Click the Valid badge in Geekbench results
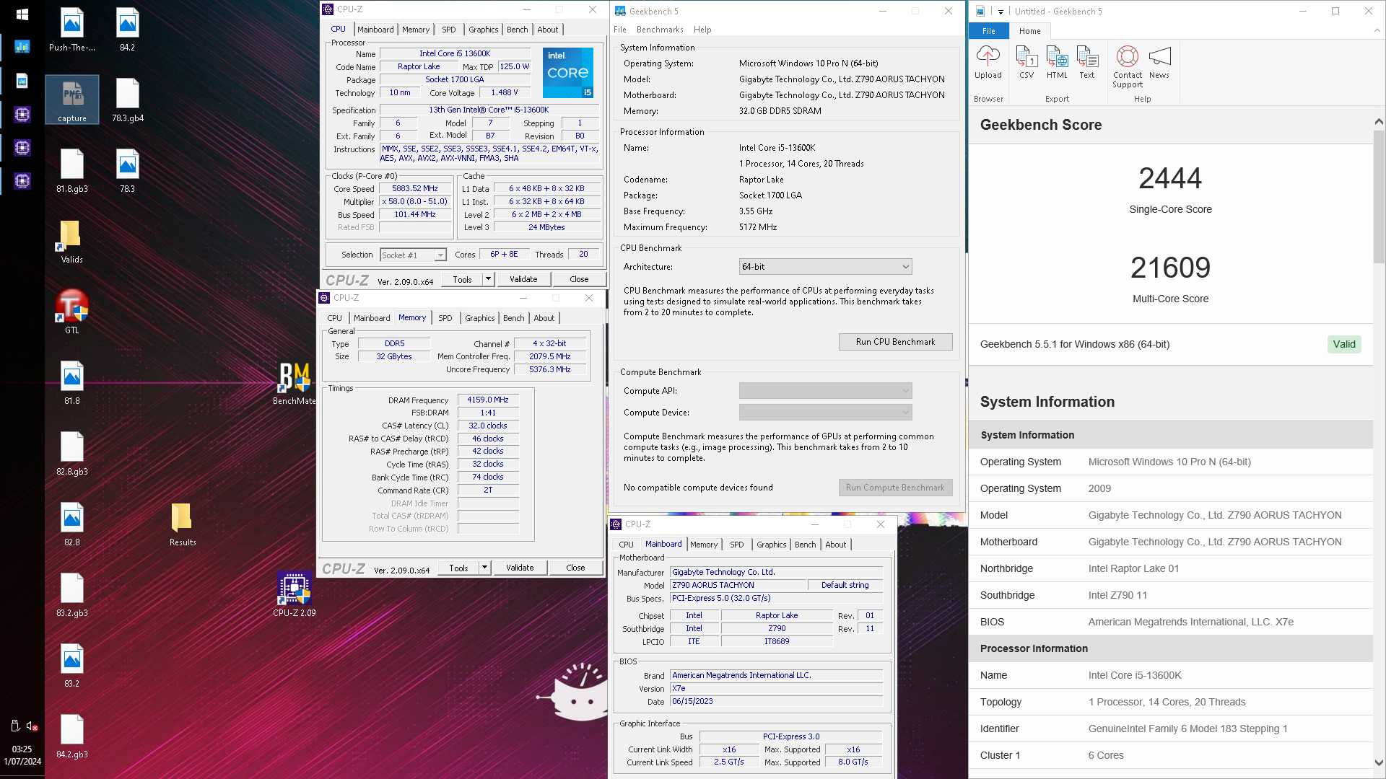The width and height of the screenshot is (1386, 779). point(1343,344)
